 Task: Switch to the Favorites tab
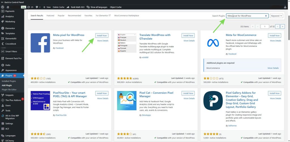88,15
